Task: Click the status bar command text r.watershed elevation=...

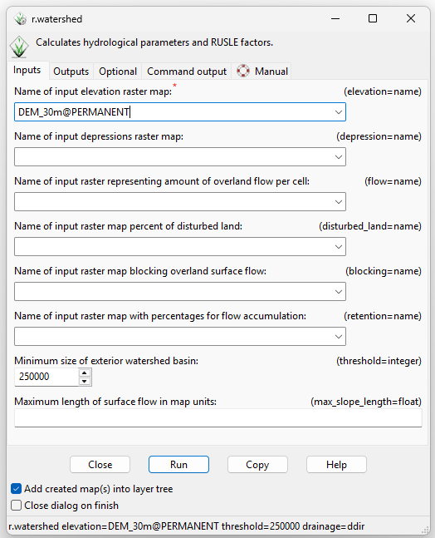Action: (186, 526)
